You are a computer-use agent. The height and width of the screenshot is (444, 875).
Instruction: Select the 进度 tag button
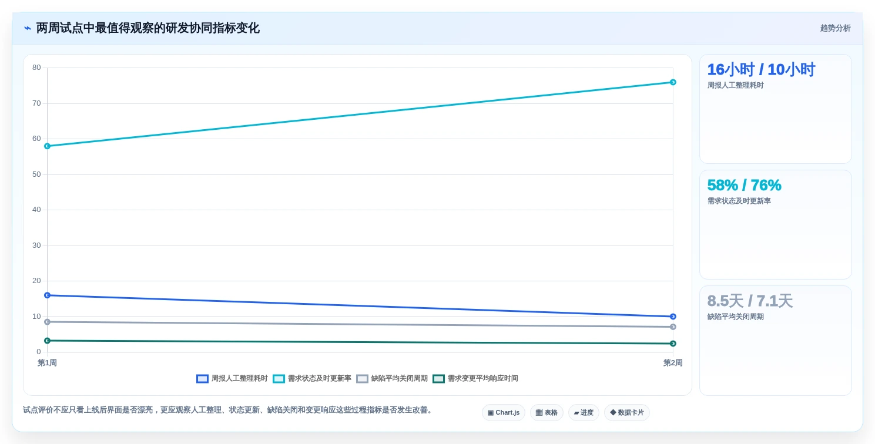[584, 413]
